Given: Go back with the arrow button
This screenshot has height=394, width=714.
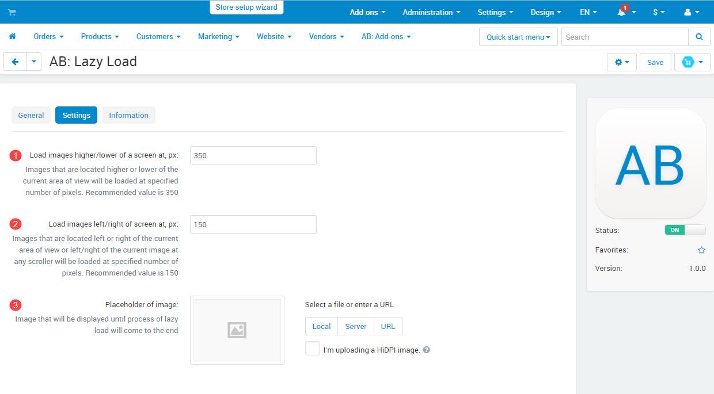Looking at the screenshot, I should click(15, 62).
